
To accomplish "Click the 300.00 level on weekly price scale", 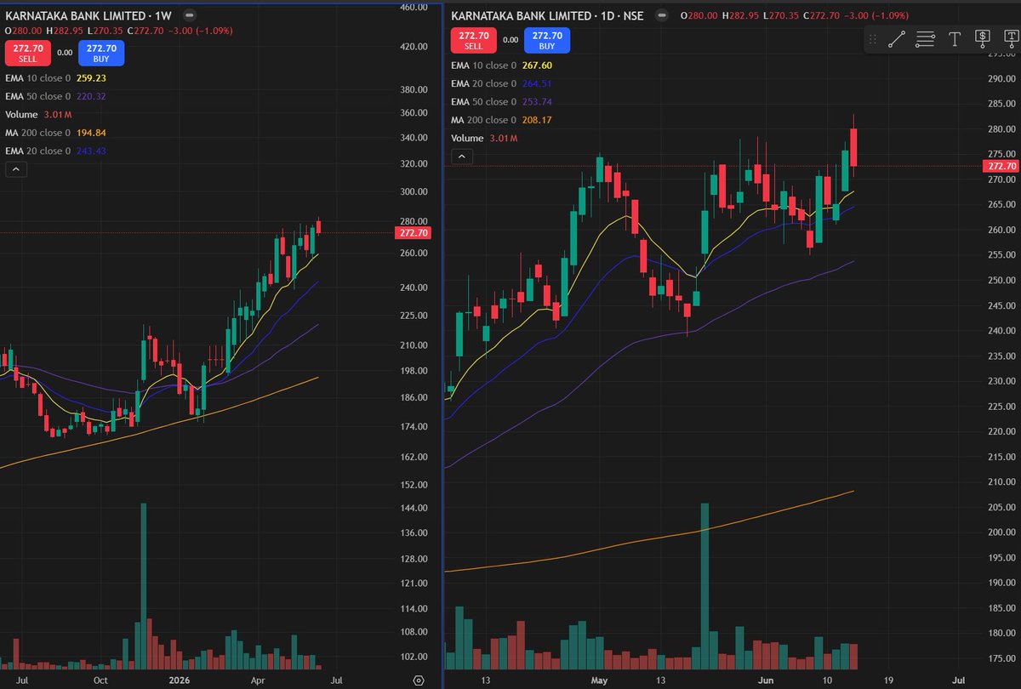I will 413,192.
